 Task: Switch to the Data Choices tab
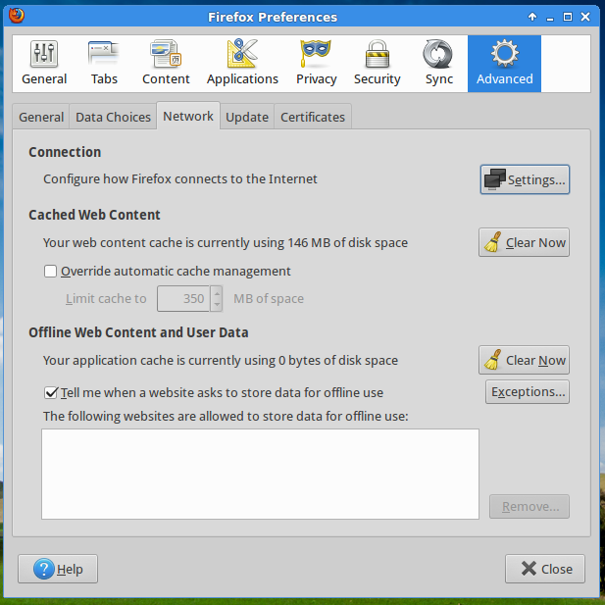click(x=113, y=118)
